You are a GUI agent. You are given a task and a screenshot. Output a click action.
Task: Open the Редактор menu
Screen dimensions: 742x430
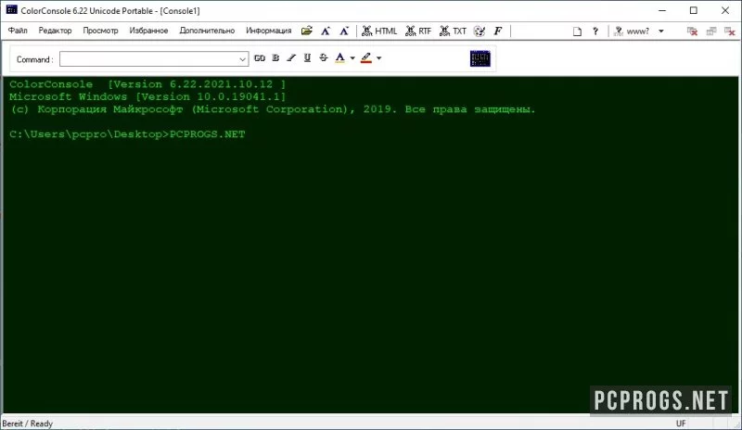55,31
